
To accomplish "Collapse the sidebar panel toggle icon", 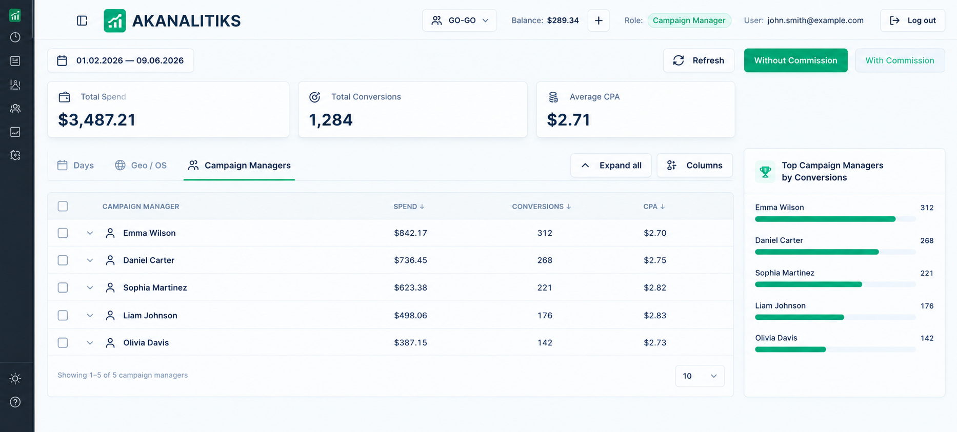I will 82,20.
